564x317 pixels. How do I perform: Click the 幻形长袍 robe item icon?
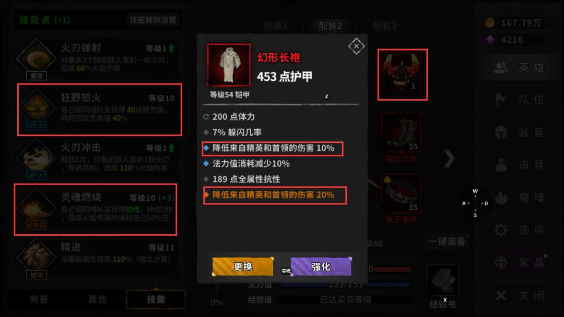(x=228, y=65)
